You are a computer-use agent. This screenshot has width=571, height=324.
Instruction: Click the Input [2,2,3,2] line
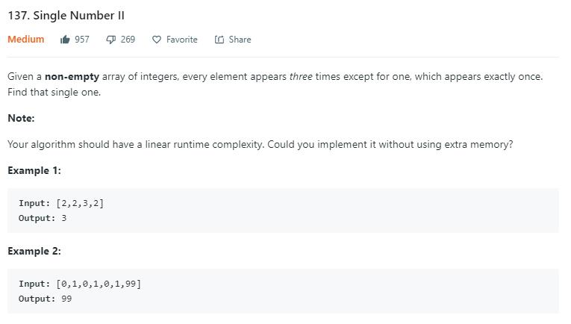[61, 203]
